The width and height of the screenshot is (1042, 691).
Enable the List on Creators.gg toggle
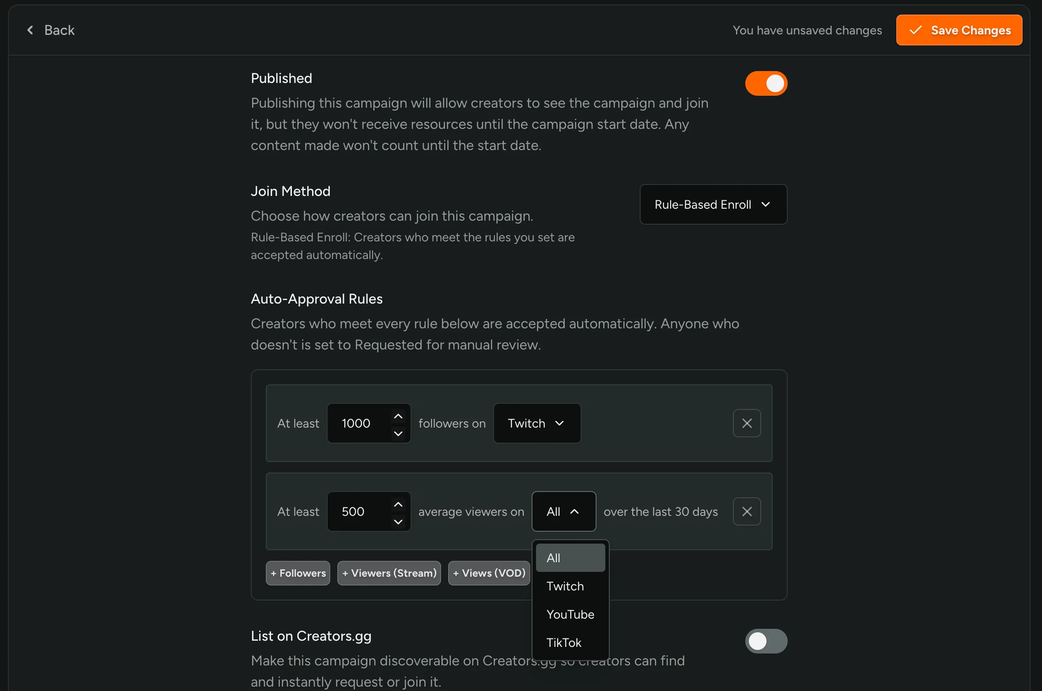(x=766, y=641)
